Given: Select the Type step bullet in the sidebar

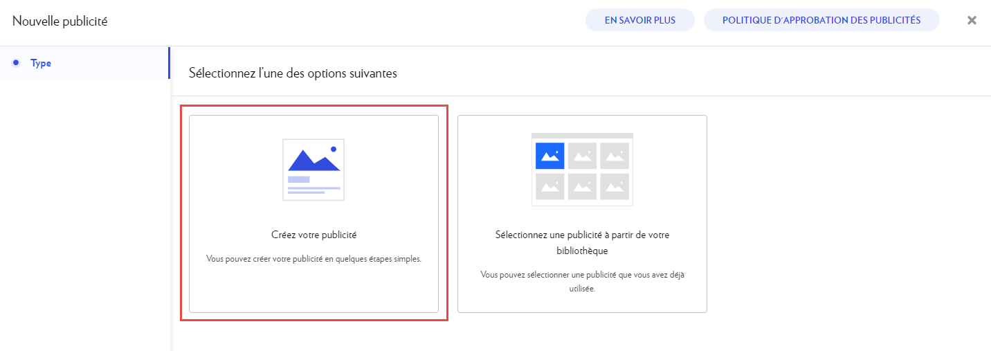Looking at the screenshot, I should (x=16, y=63).
